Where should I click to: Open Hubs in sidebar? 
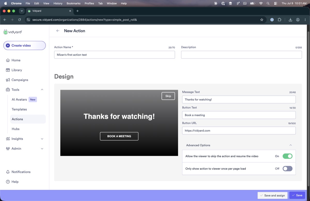16,129
